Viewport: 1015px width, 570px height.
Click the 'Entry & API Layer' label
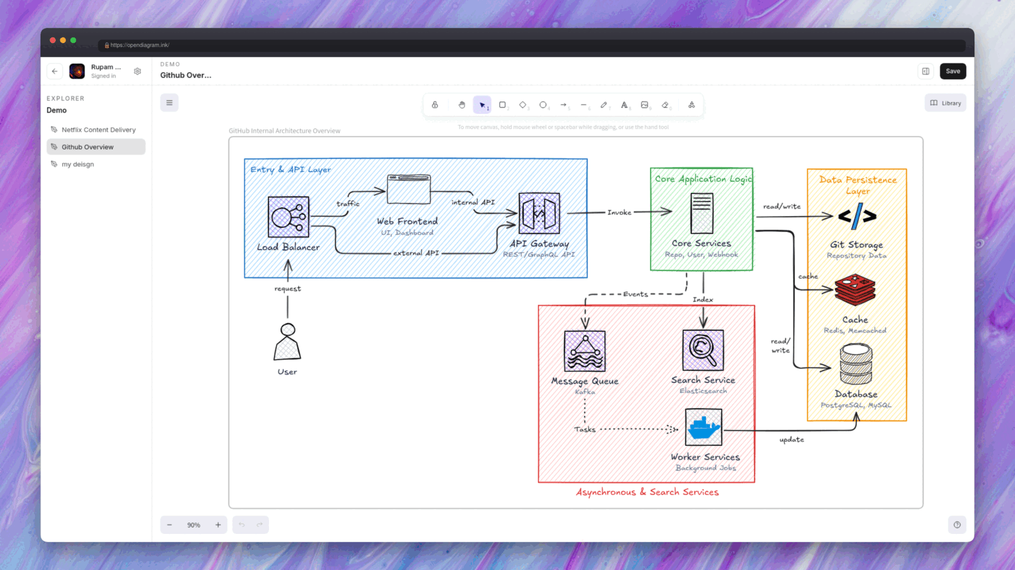pos(291,170)
